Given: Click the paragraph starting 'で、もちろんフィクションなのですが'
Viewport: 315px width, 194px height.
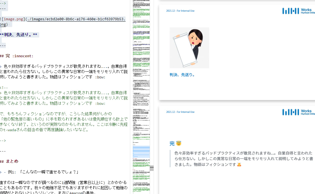Looking at the screenshot, I should (64, 122).
